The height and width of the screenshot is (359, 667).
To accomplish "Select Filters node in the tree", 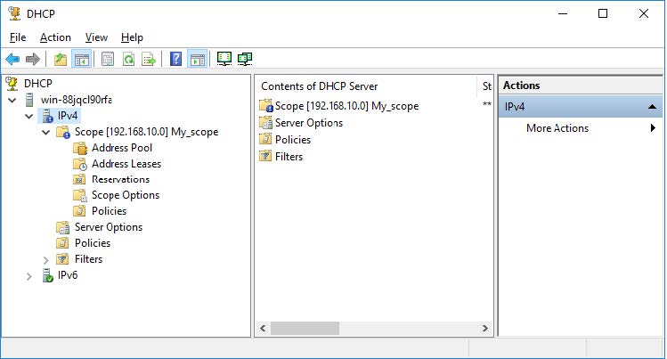I will 88,259.
